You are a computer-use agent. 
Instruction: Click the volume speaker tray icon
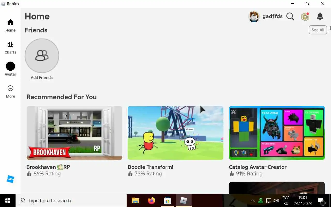pos(276,201)
